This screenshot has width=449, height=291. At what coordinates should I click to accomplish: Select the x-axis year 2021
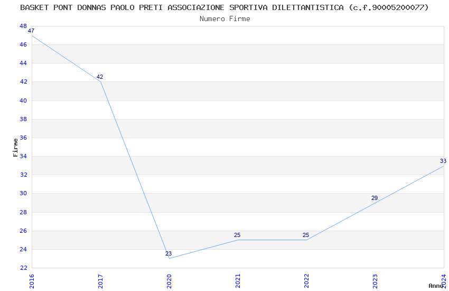point(238,281)
